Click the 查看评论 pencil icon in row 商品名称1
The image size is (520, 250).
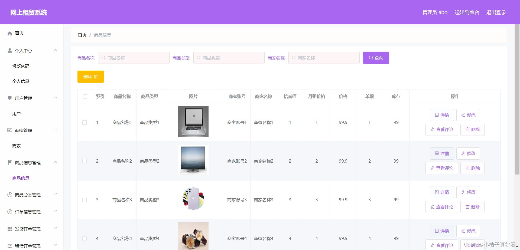pos(433,130)
